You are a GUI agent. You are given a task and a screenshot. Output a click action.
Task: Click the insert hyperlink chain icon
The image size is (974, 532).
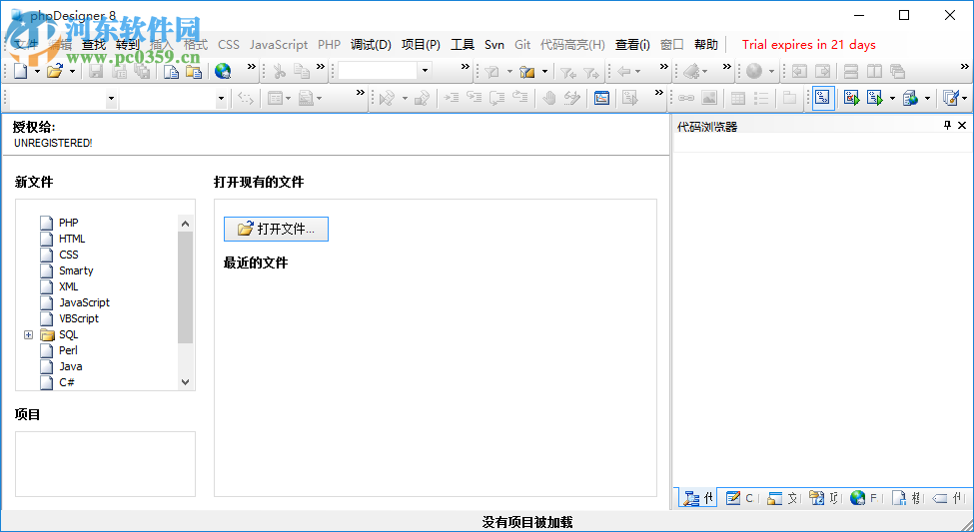click(685, 98)
